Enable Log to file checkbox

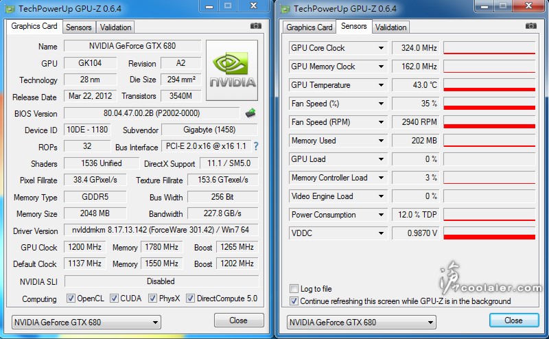click(x=294, y=289)
